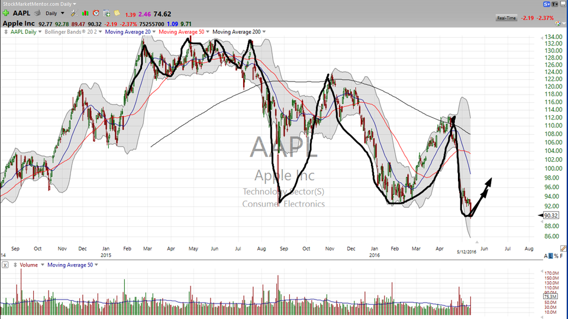Click the printer icon beside AAPL
Viewport: 568px width, 319px height.
[x=37, y=13]
